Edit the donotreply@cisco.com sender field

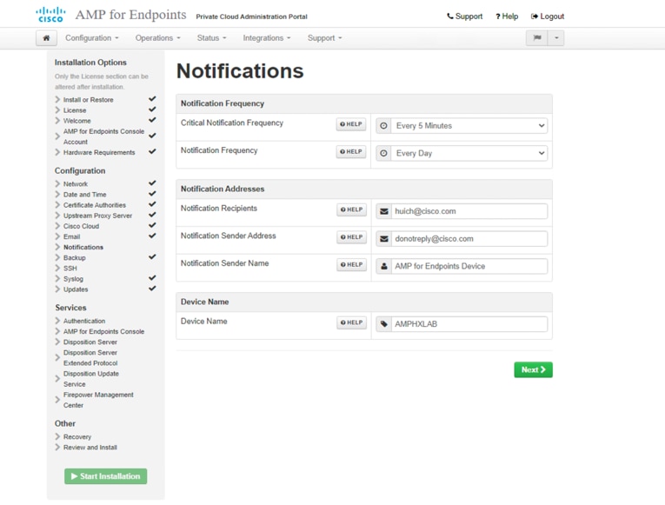point(469,239)
